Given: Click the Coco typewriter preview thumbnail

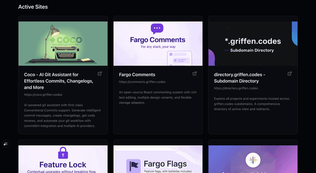Looking at the screenshot, I should [x=63, y=44].
